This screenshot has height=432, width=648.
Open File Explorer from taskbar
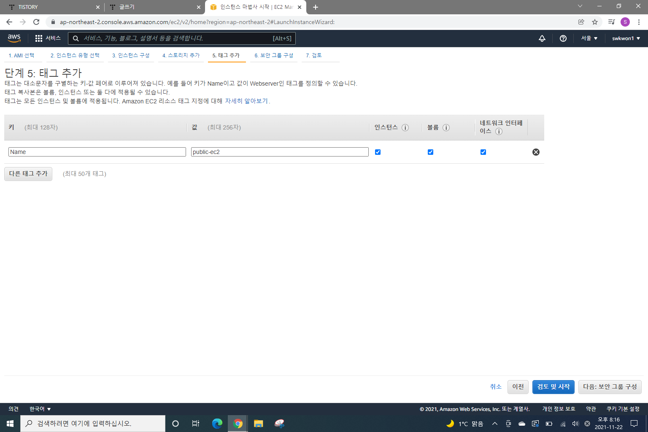pyautogui.click(x=259, y=424)
